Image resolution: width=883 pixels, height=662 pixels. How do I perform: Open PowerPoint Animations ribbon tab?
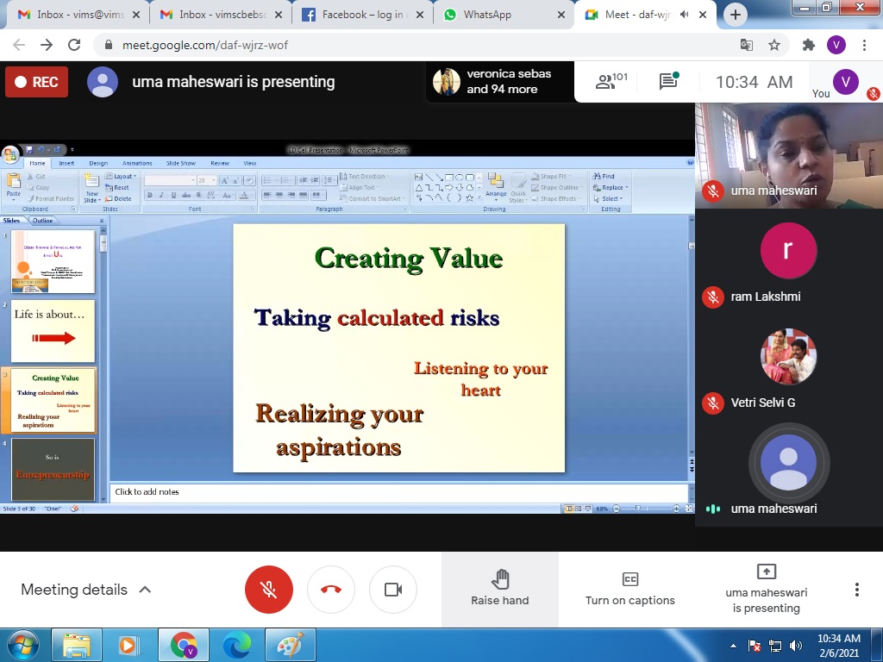[137, 163]
